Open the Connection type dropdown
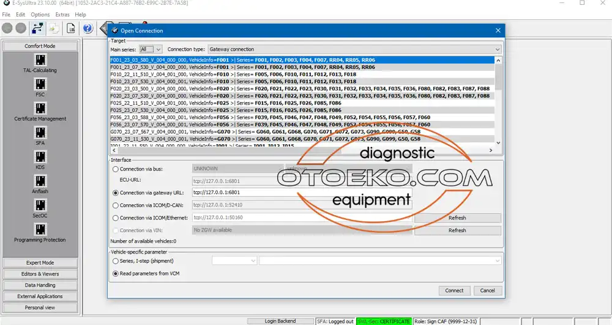Image resolution: width=612 pixels, height=325 pixels. point(354,49)
